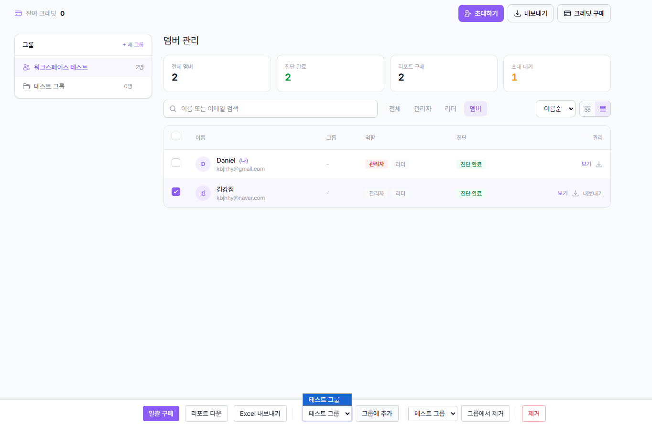The width and height of the screenshot is (652, 424).
Task: Toggle the select-all checkbox in table header
Action: click(x=176, y=136)
